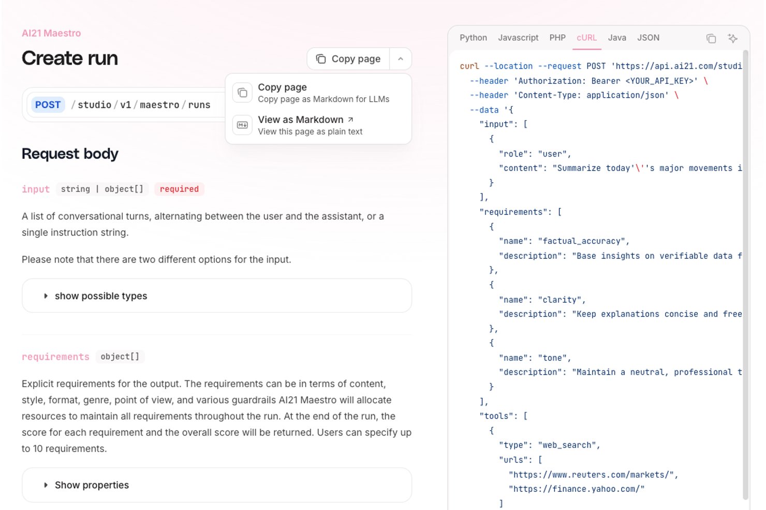766x510 pixels.
Task: Switch to the Python code tab
Action: point(473,38)
